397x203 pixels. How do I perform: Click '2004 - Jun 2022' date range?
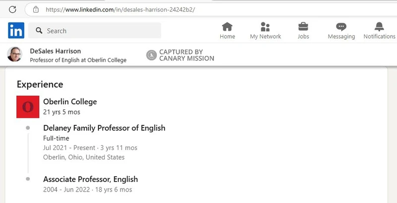click(x=66, y=190)
